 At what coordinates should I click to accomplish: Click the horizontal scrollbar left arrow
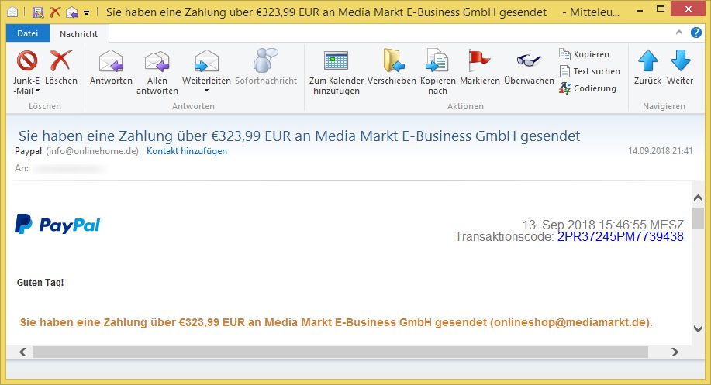coord(22,352)
